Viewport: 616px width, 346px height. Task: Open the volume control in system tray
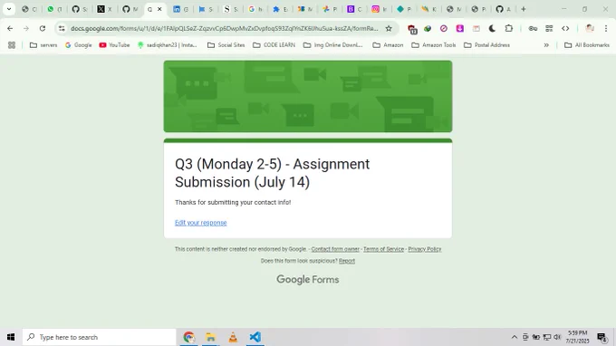coord(557,337)
